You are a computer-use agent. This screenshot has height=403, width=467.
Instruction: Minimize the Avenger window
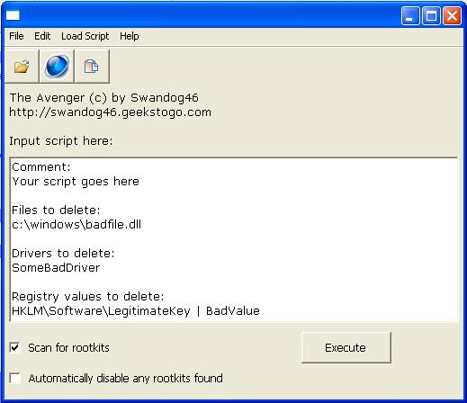pyautogui.click(x=410, y=16)
